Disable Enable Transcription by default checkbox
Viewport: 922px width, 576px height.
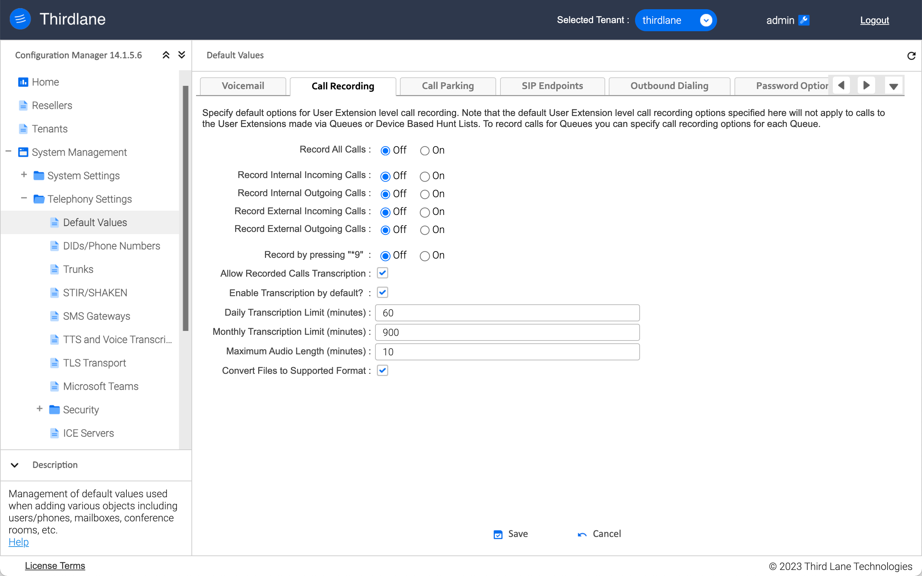(x=382, y=293)
